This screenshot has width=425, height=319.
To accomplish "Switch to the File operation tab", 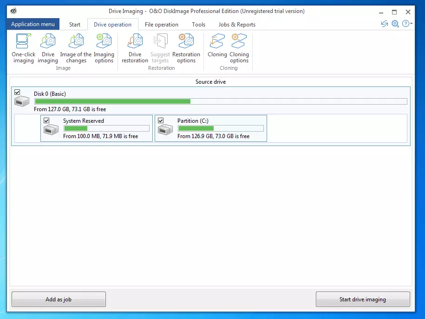I will click(x=162, y=25).
